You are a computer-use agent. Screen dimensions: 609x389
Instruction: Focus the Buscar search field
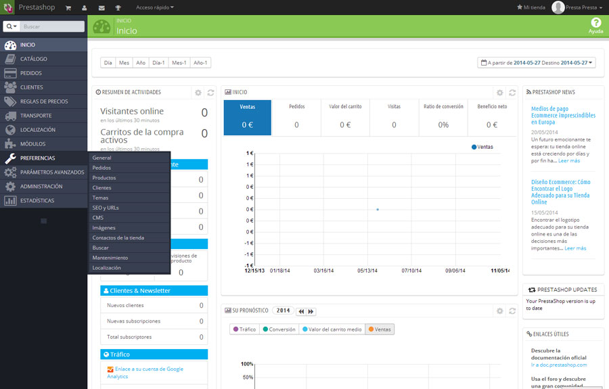(x=51, y=26)
